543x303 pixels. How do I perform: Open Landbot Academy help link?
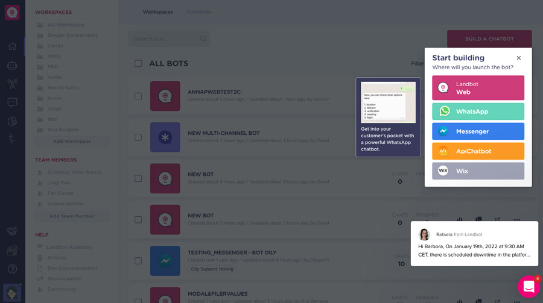pyautogui.click(x=69, y=247)
